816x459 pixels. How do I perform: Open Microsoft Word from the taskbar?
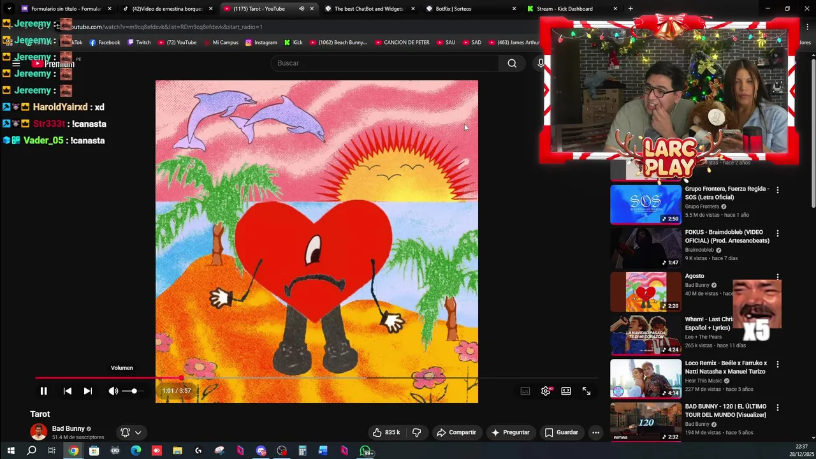point(323,451)
